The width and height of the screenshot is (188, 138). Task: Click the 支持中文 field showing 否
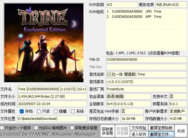point(178,97)
